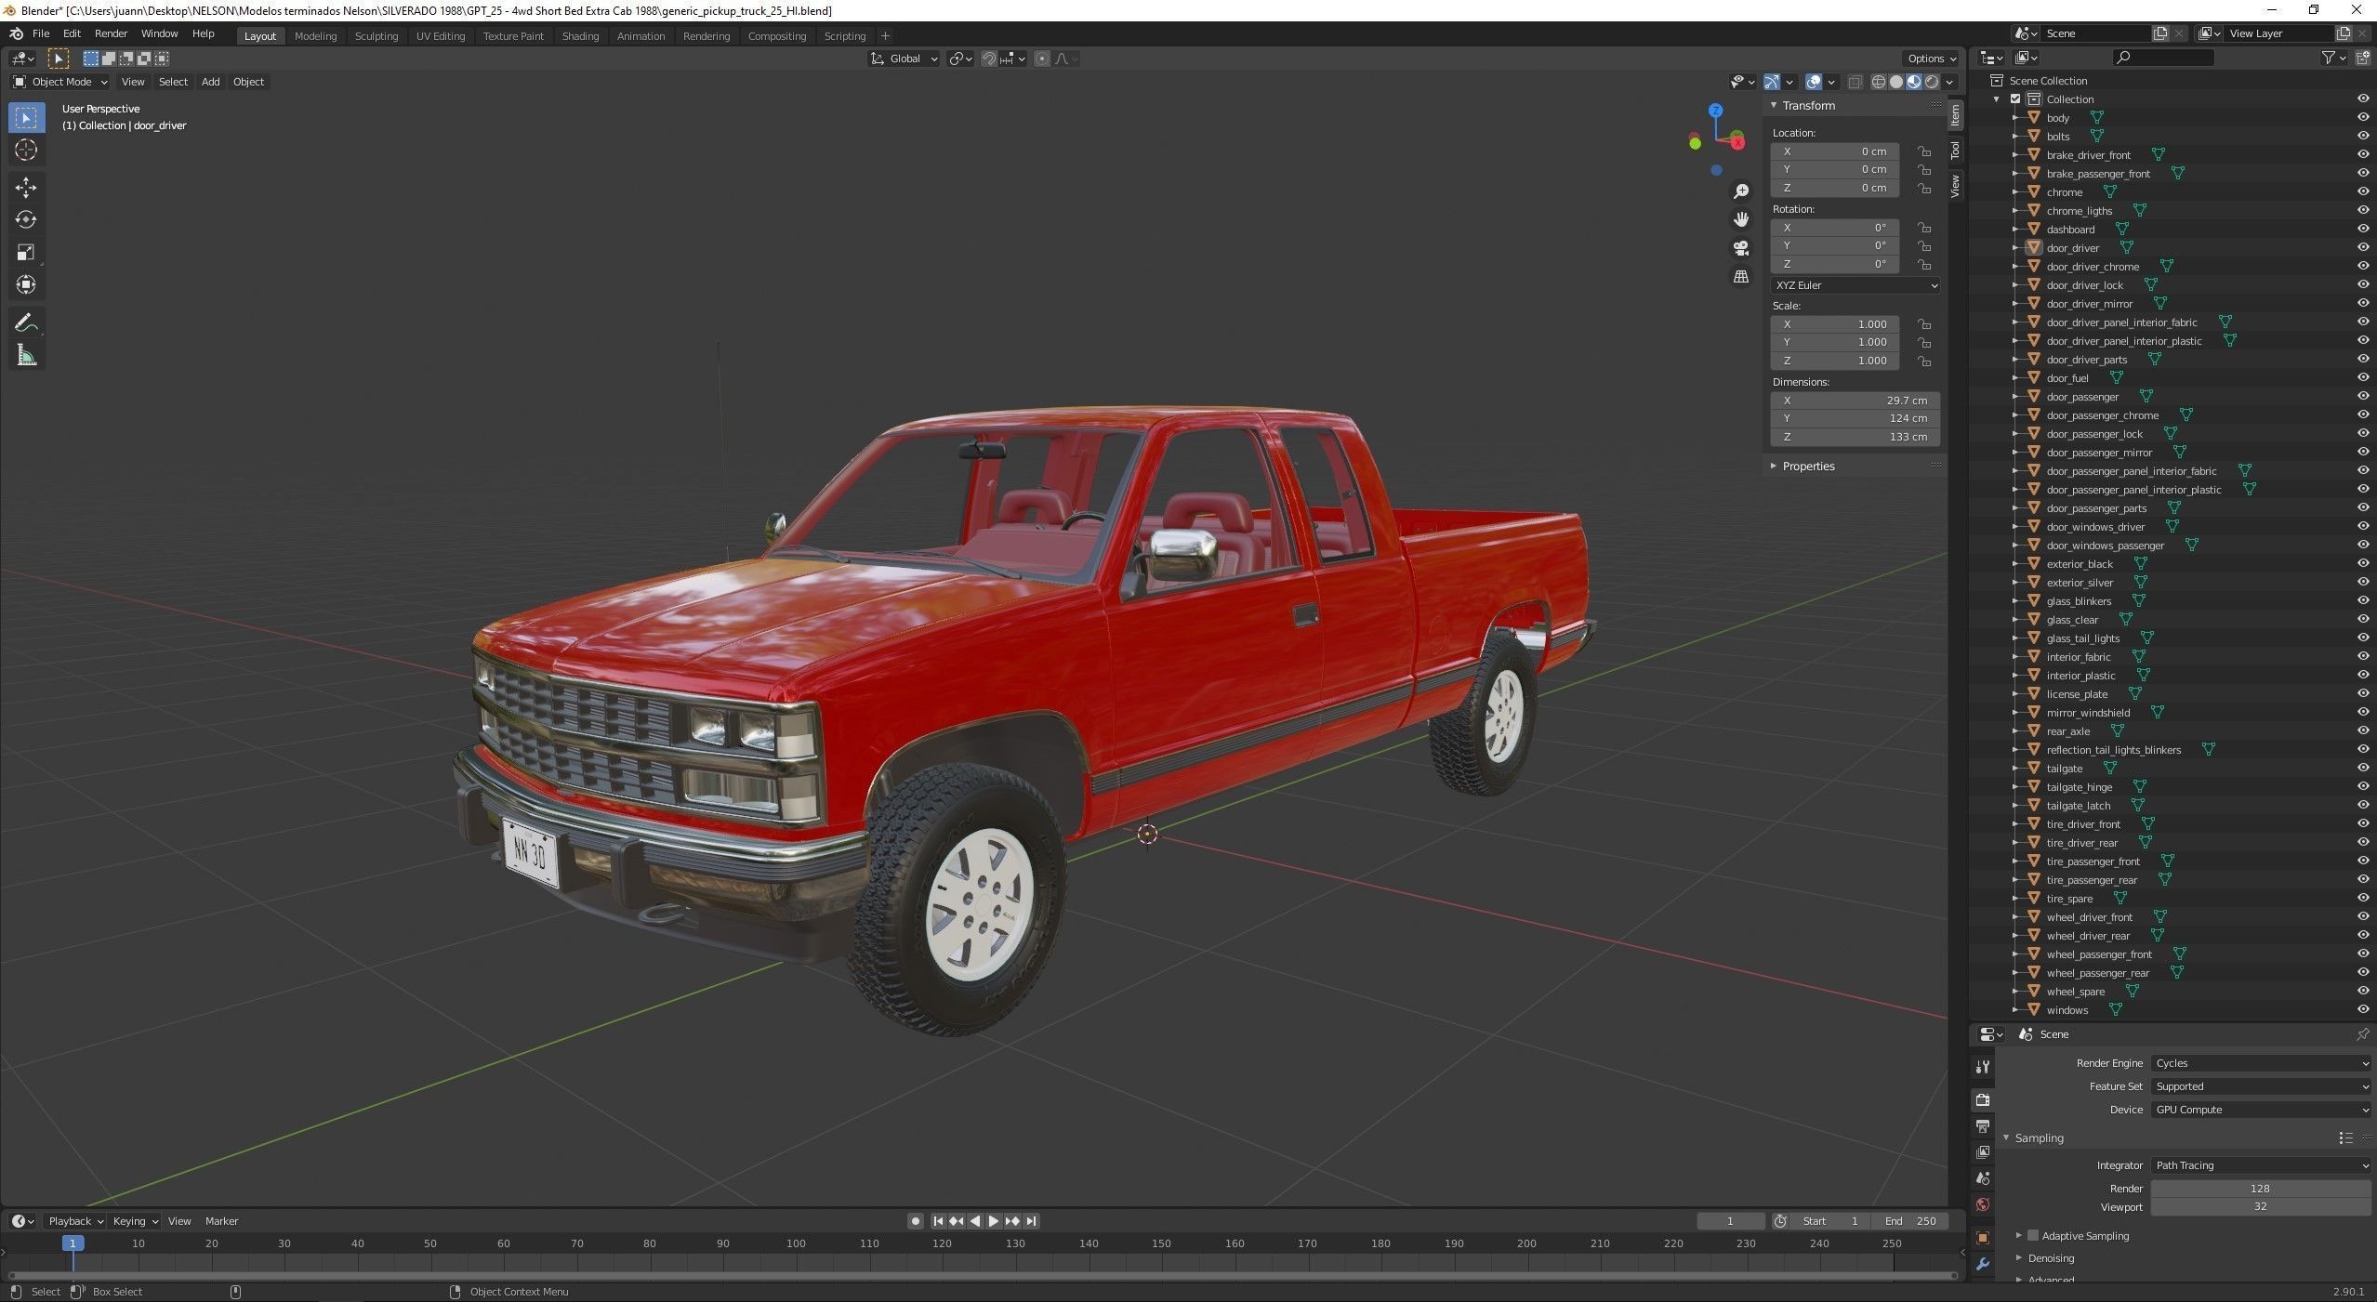Click Scale X value field
Screen dimensions: 2377x1302
point(1835,324)
